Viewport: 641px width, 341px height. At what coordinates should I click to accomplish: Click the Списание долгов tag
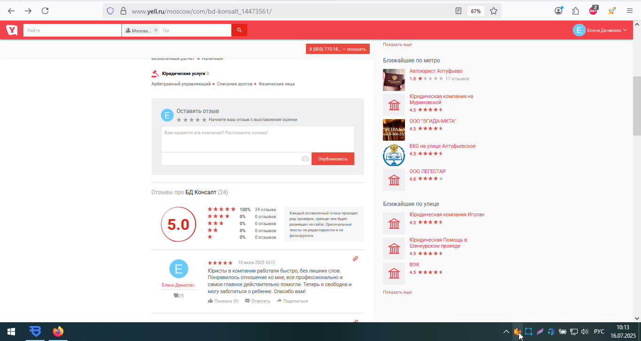pos(235,84)
